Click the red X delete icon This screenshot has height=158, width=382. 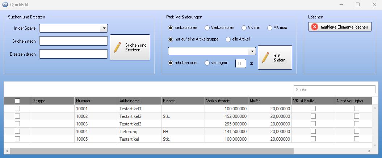coord(315,27)
